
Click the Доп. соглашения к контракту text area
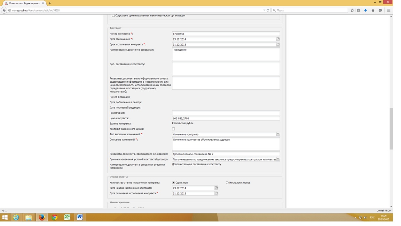(x=226, y=69)
